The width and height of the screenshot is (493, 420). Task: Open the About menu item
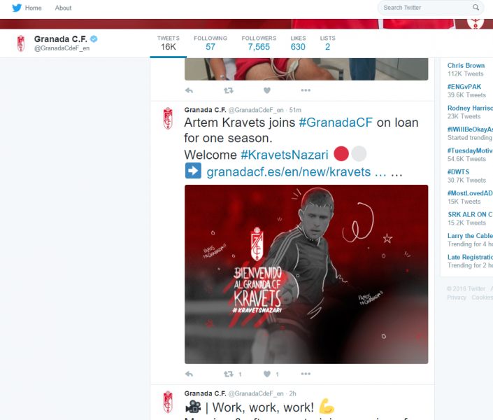point(63,8)
